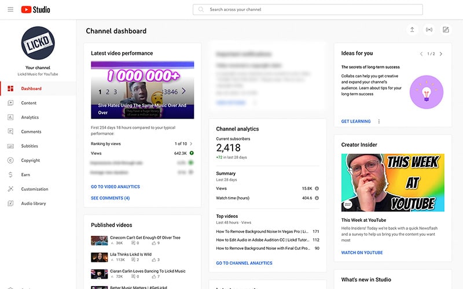Click the YouTube Studio logo

pos(35,10)
